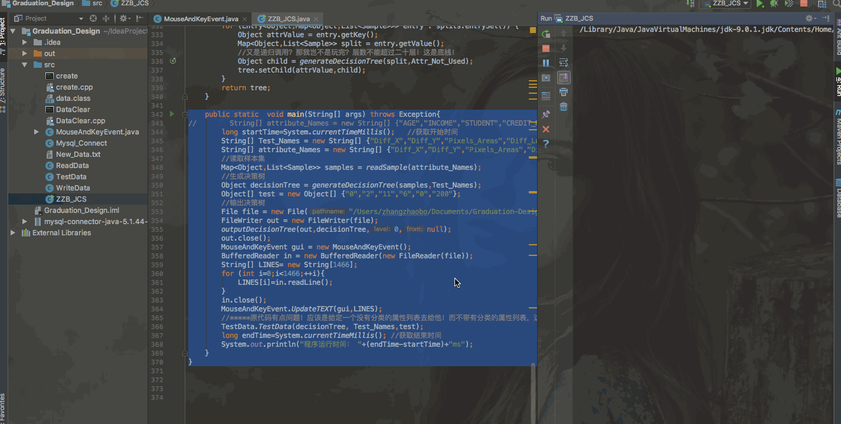Restore layout icon in Run panel
This screenshot has height=424, width=841.
[546, 96]
